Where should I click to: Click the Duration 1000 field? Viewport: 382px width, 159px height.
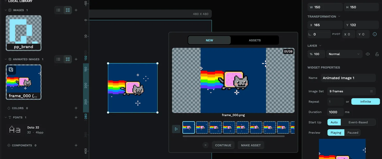point(336,112)
